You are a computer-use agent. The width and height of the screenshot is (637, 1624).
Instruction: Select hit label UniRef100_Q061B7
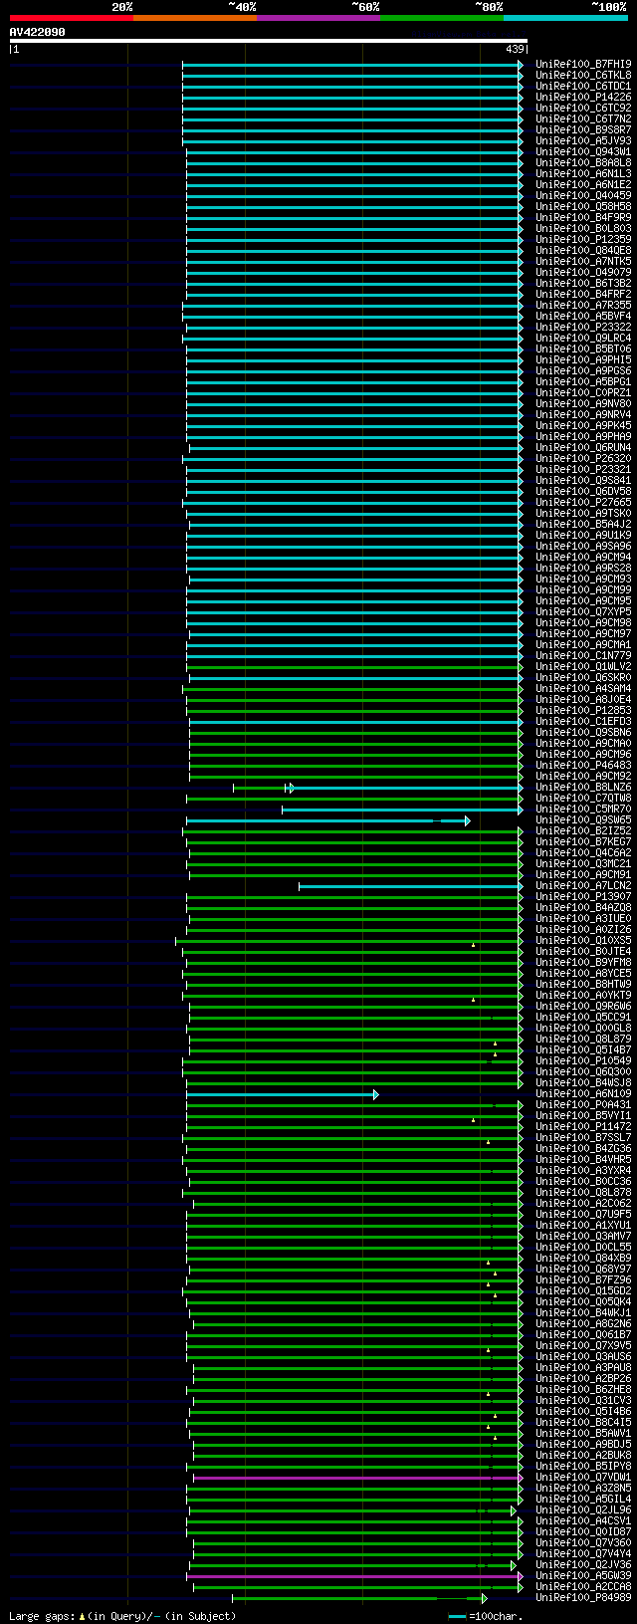583,1335
